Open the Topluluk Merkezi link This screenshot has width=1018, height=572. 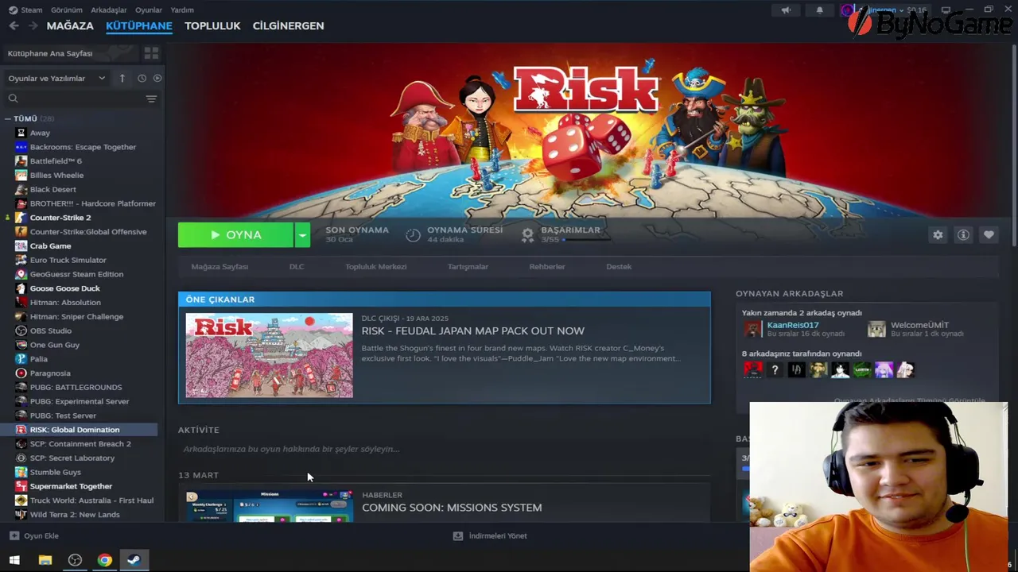[375, 267]
